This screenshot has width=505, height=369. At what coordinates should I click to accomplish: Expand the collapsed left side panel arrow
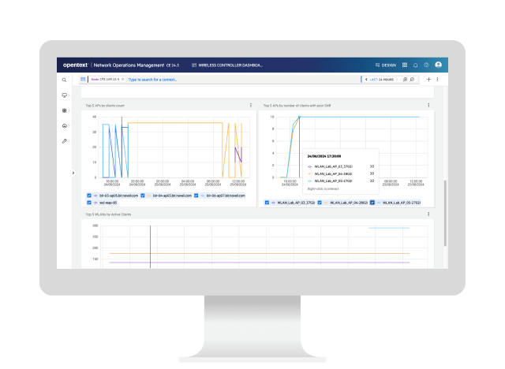point(73,173)
